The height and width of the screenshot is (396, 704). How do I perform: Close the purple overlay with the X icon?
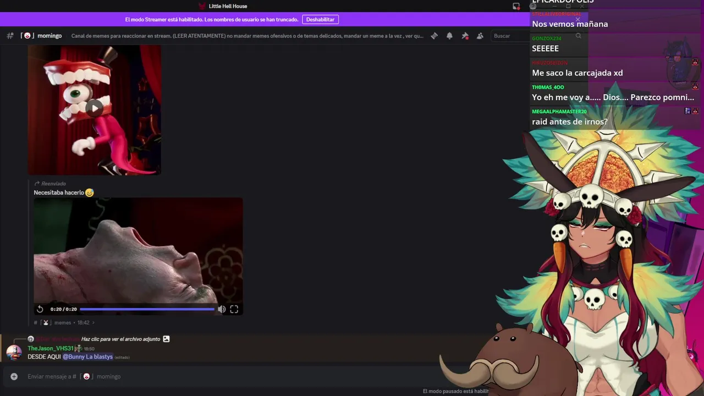pyautogui.click(x=577, y=19)
